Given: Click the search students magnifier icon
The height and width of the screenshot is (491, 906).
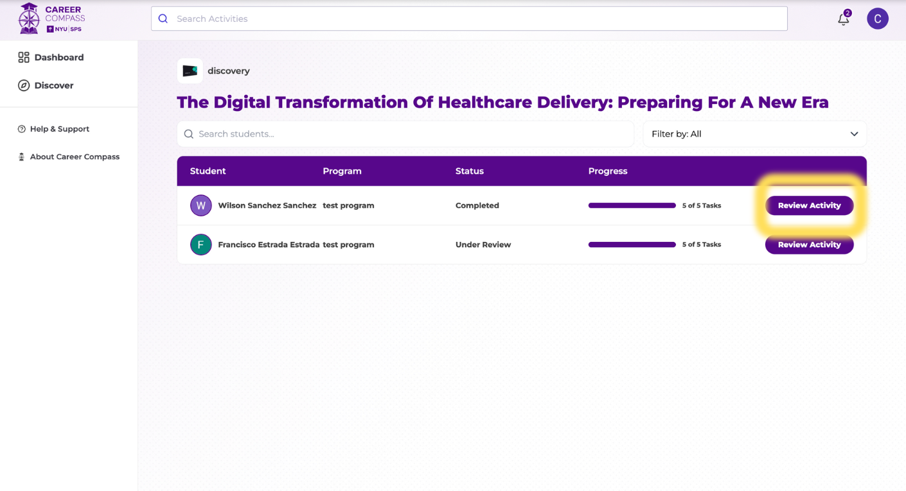Looking at the screenshot, I should (x=189, y=134).
